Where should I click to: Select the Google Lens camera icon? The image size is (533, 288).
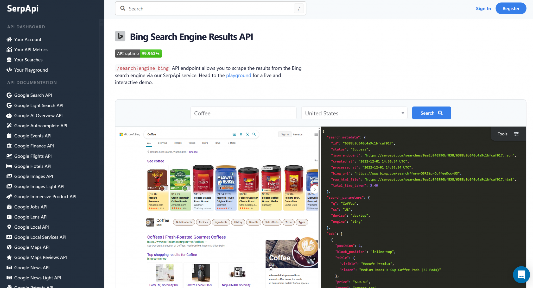tap(9, 217)
